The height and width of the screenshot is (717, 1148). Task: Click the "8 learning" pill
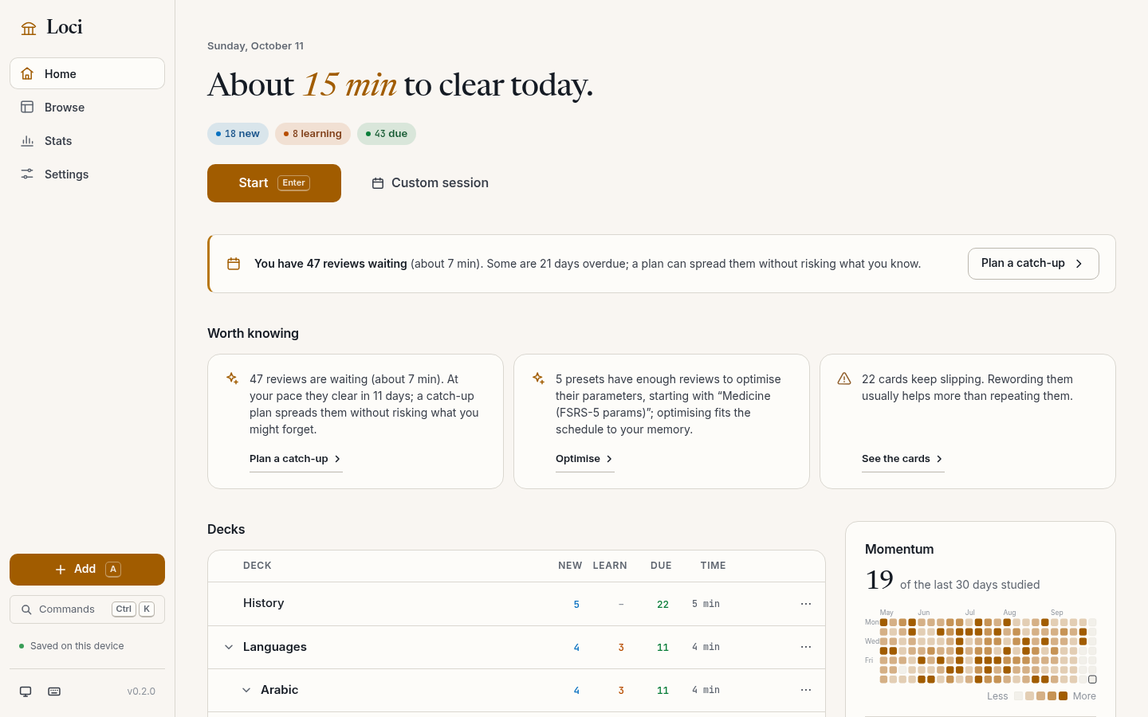pyautogui.click(x=313, y=134)
